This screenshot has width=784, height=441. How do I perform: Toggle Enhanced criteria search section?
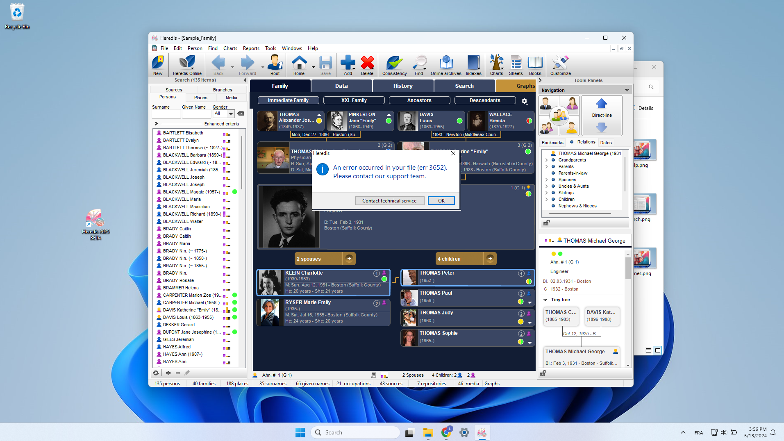157,124
